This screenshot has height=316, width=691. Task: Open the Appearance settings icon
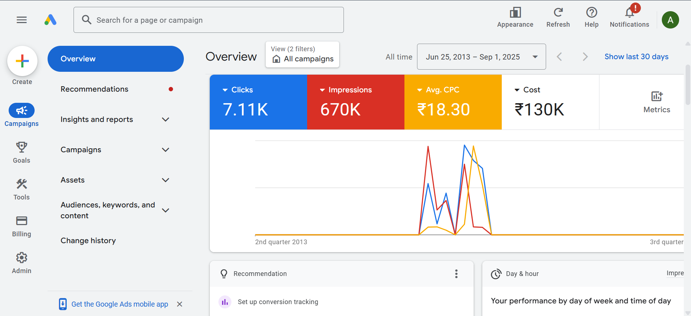[515, 17]
